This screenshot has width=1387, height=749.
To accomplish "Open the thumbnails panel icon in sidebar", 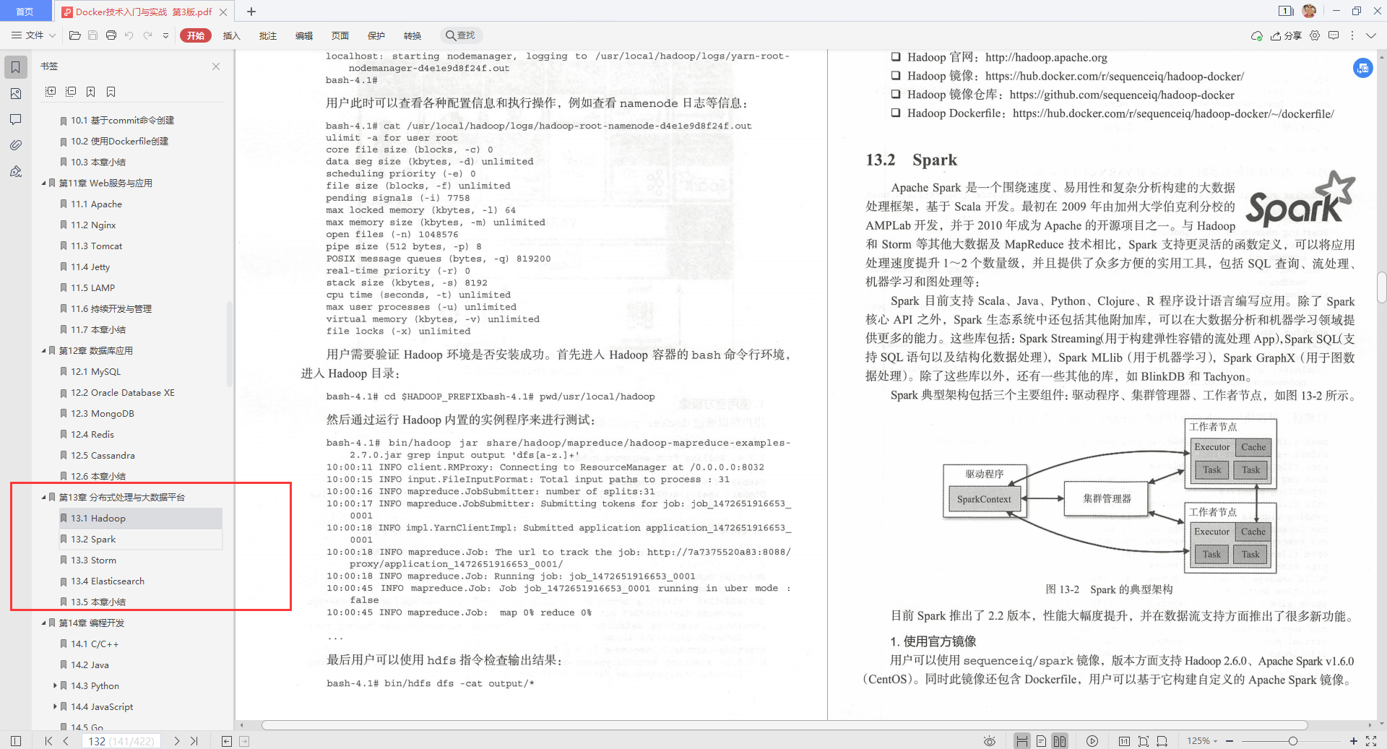I will [15, 94].
